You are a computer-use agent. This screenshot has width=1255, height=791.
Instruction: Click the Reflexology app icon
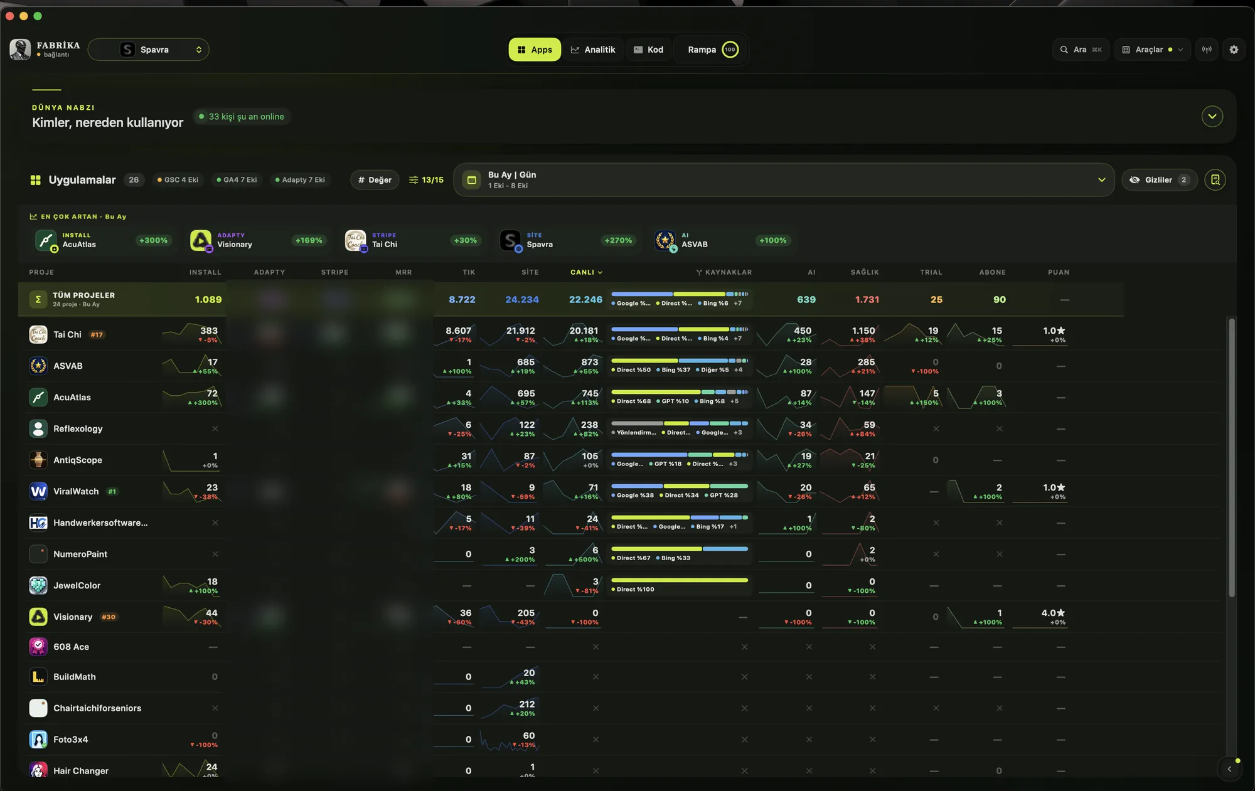pos(38,429)
